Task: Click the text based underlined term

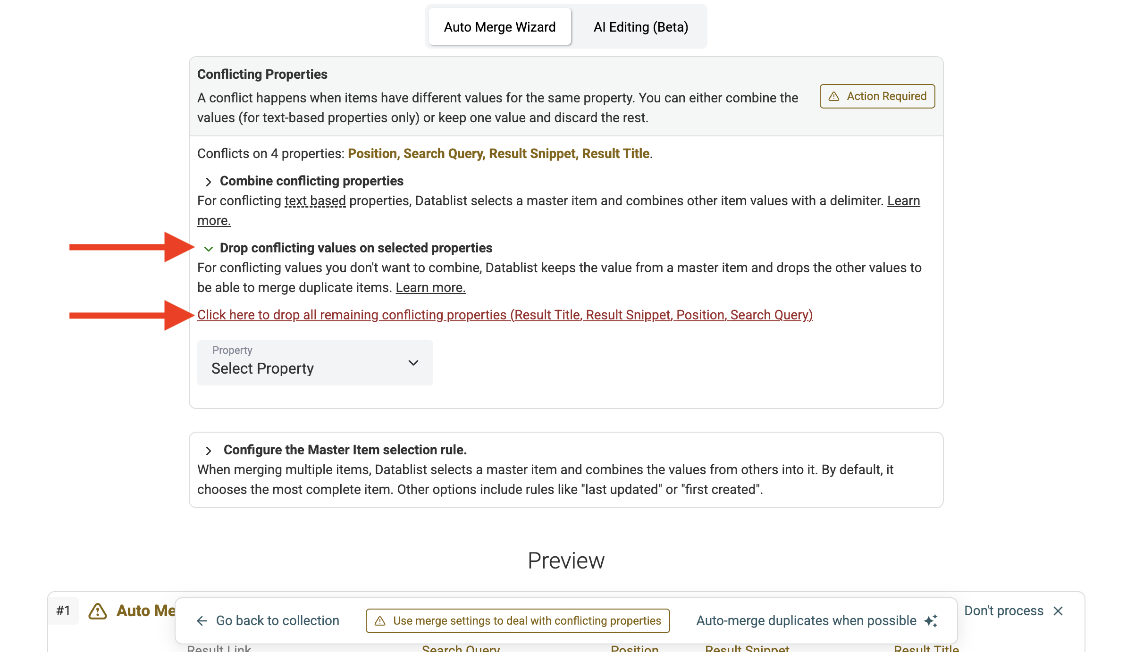Action: click(315, 201)
